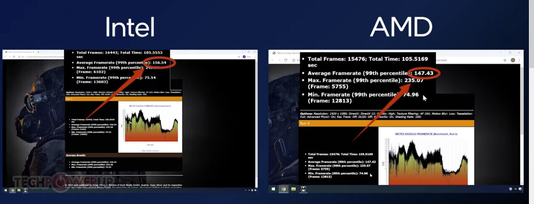Click the Start button on Intel taskbar

click(x=5, y=190)
